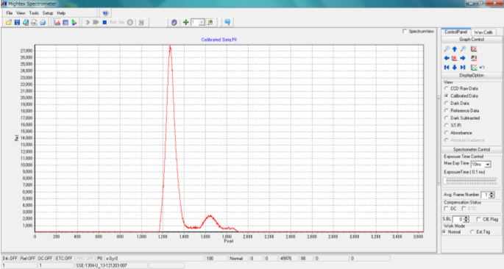
Task: Click the Avg Frame Number spinner arrows
Action: (491, 195)
